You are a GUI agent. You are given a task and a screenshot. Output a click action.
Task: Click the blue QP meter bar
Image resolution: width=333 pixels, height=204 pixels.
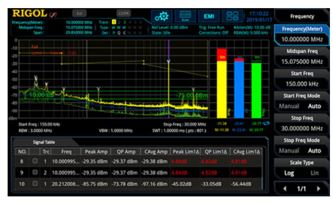coord(239,89)
